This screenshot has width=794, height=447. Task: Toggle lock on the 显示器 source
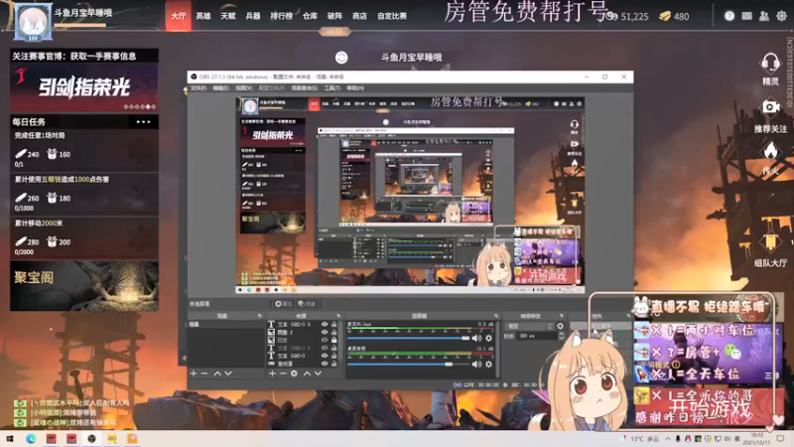point(333,340)
